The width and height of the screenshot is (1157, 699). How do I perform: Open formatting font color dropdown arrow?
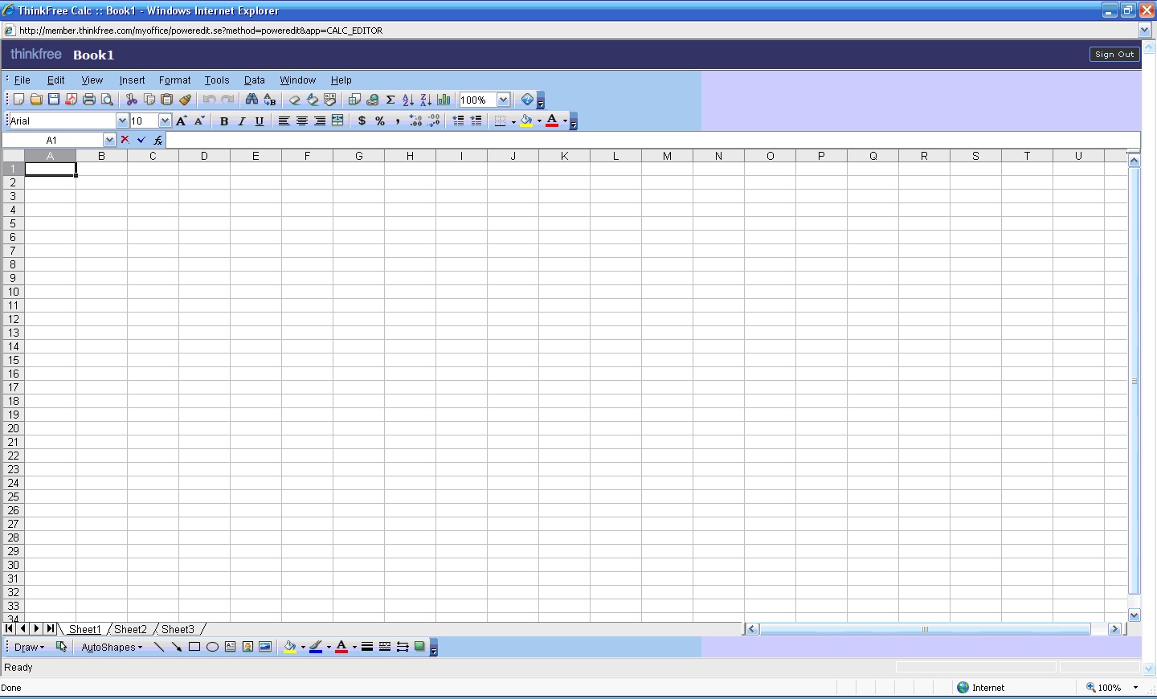coord(565,121)
